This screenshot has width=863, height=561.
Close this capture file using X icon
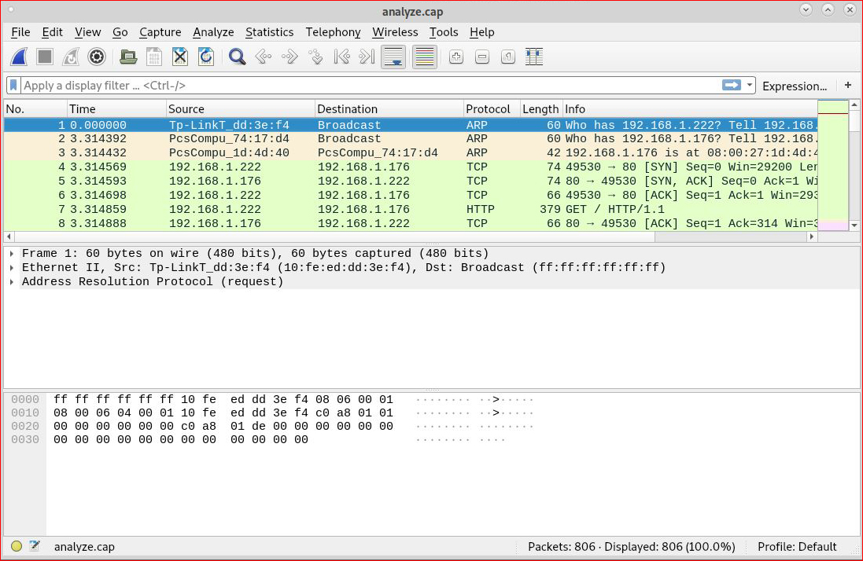[x=180, y=57]
